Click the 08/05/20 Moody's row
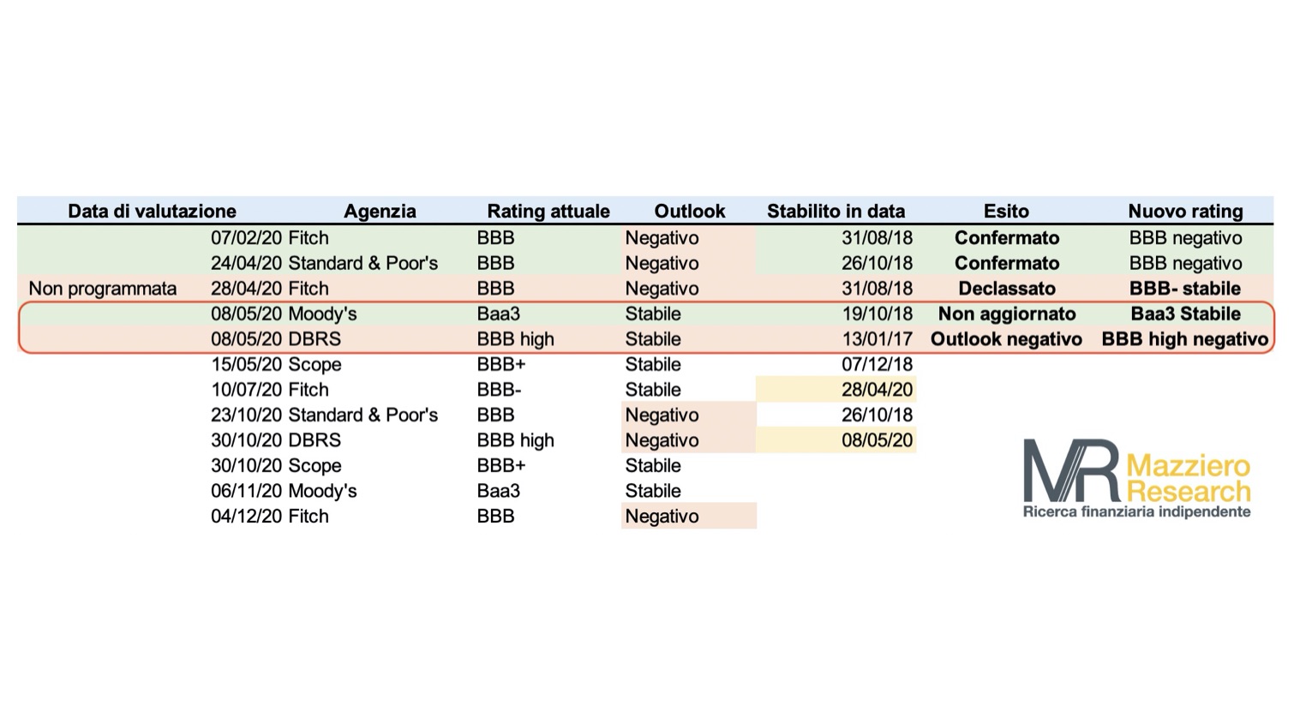 pos(646,314)
